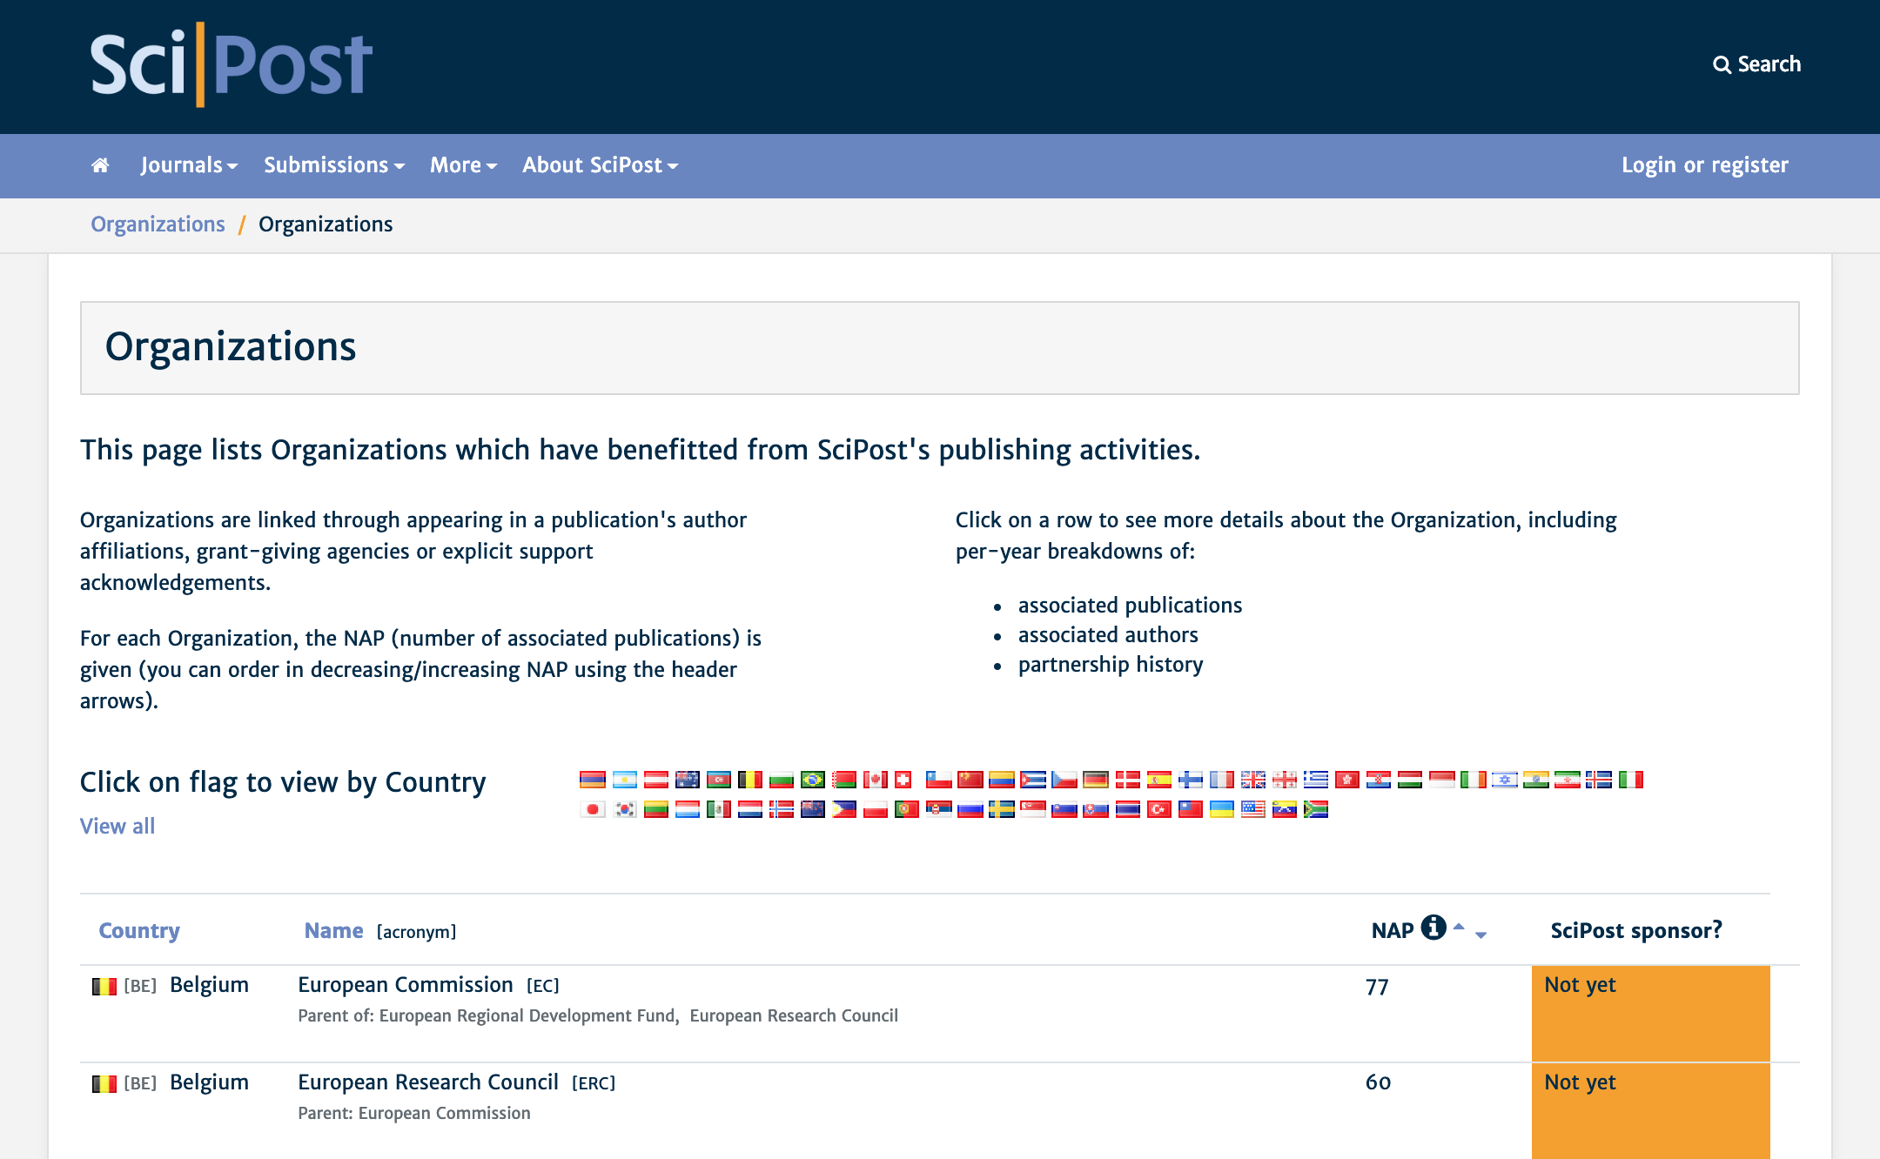Image resolution: width=1880 pixels, height=1159 pixels.
Task: Go to the home page via house icon
Action: pos(100,165)
